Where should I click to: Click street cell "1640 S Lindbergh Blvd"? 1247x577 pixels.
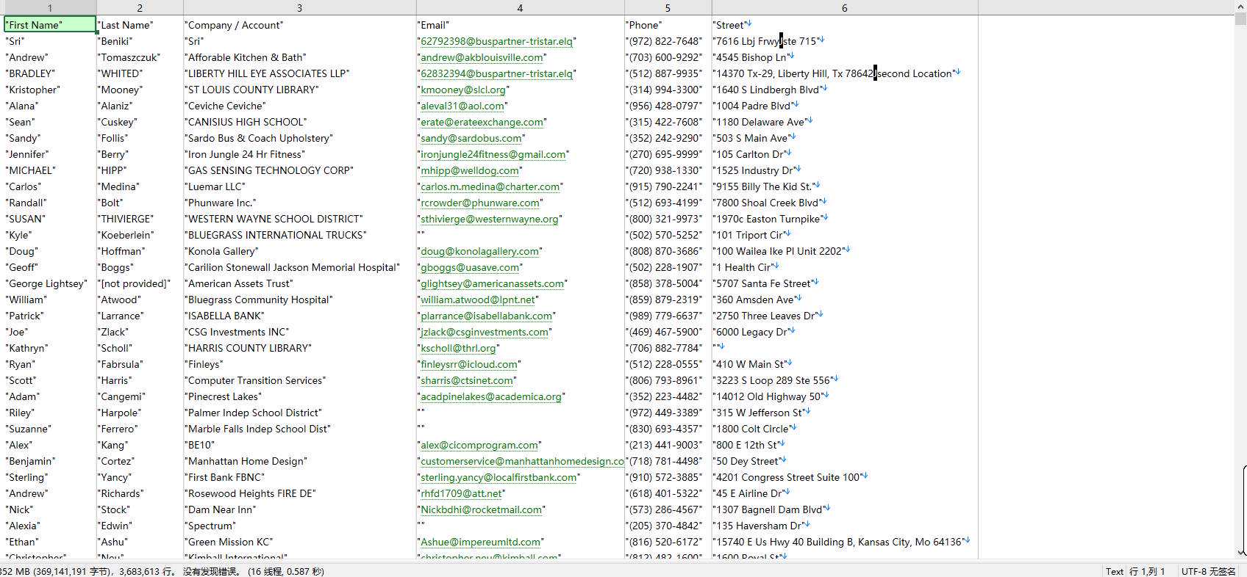point(844,90)
